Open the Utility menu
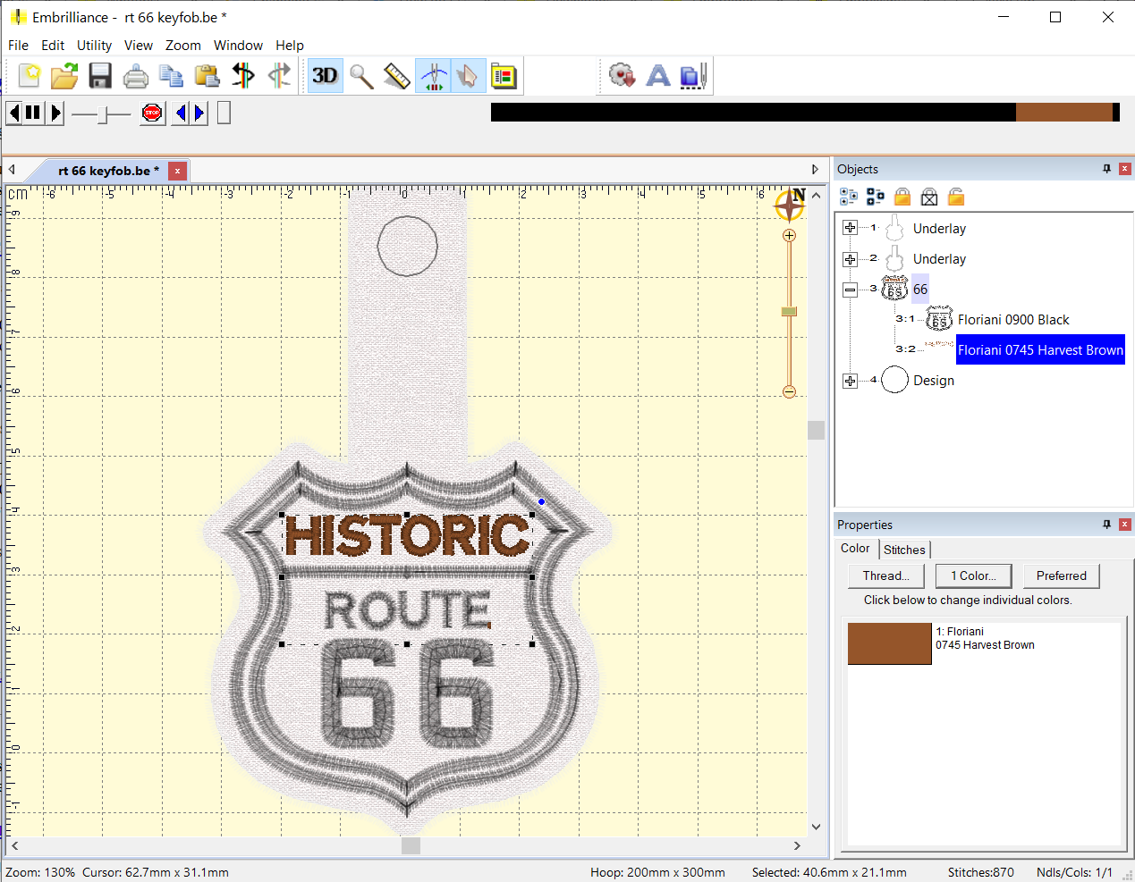The image size is (1135, 882). (x=94, y=46)
